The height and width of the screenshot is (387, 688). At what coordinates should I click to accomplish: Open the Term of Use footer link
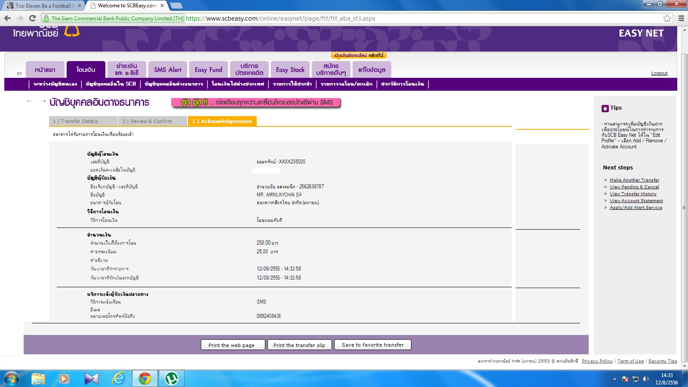630,361
